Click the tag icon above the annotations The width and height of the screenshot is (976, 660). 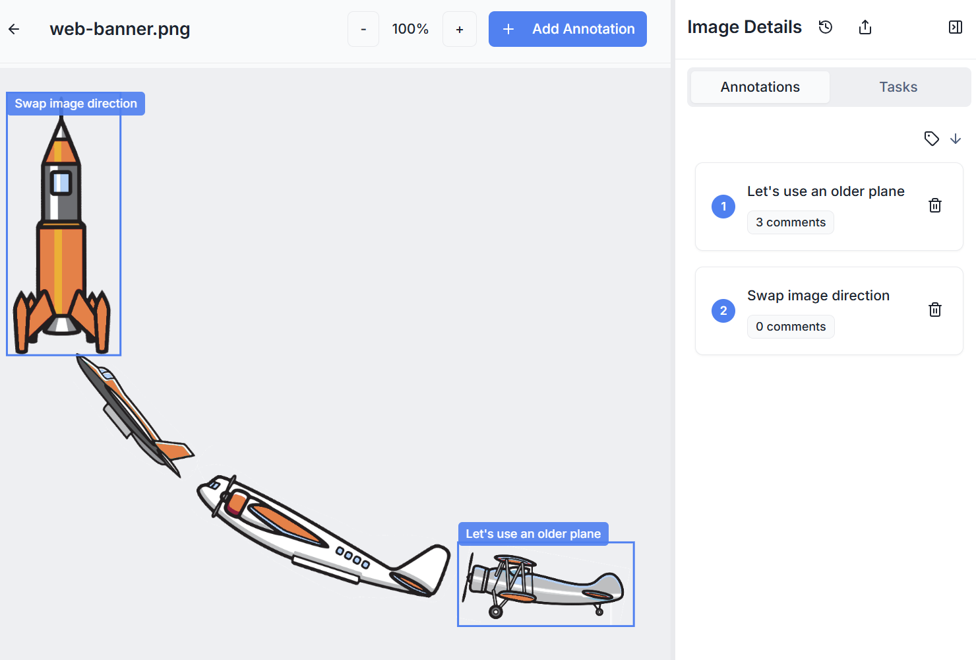coord(931,139)
